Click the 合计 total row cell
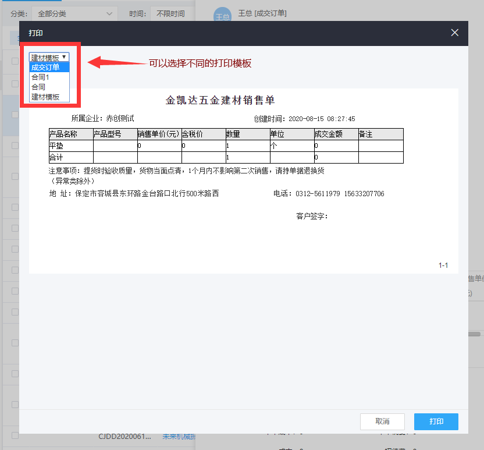This screenshot has width=484, height=450. coord(71,158)
